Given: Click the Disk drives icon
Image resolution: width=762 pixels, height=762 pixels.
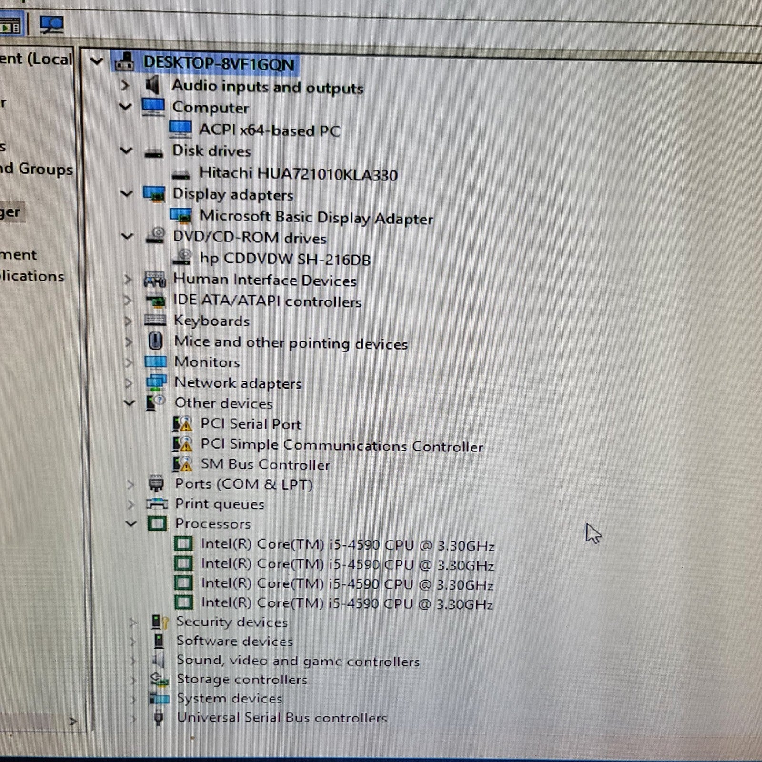Looking at the screenshot, I should (x=153, y=151).
